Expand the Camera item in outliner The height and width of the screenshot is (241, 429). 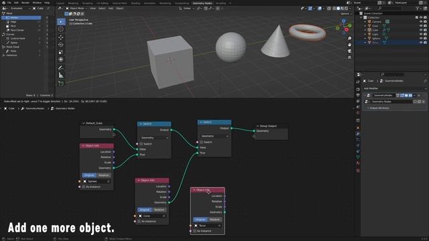click(365, 21)
